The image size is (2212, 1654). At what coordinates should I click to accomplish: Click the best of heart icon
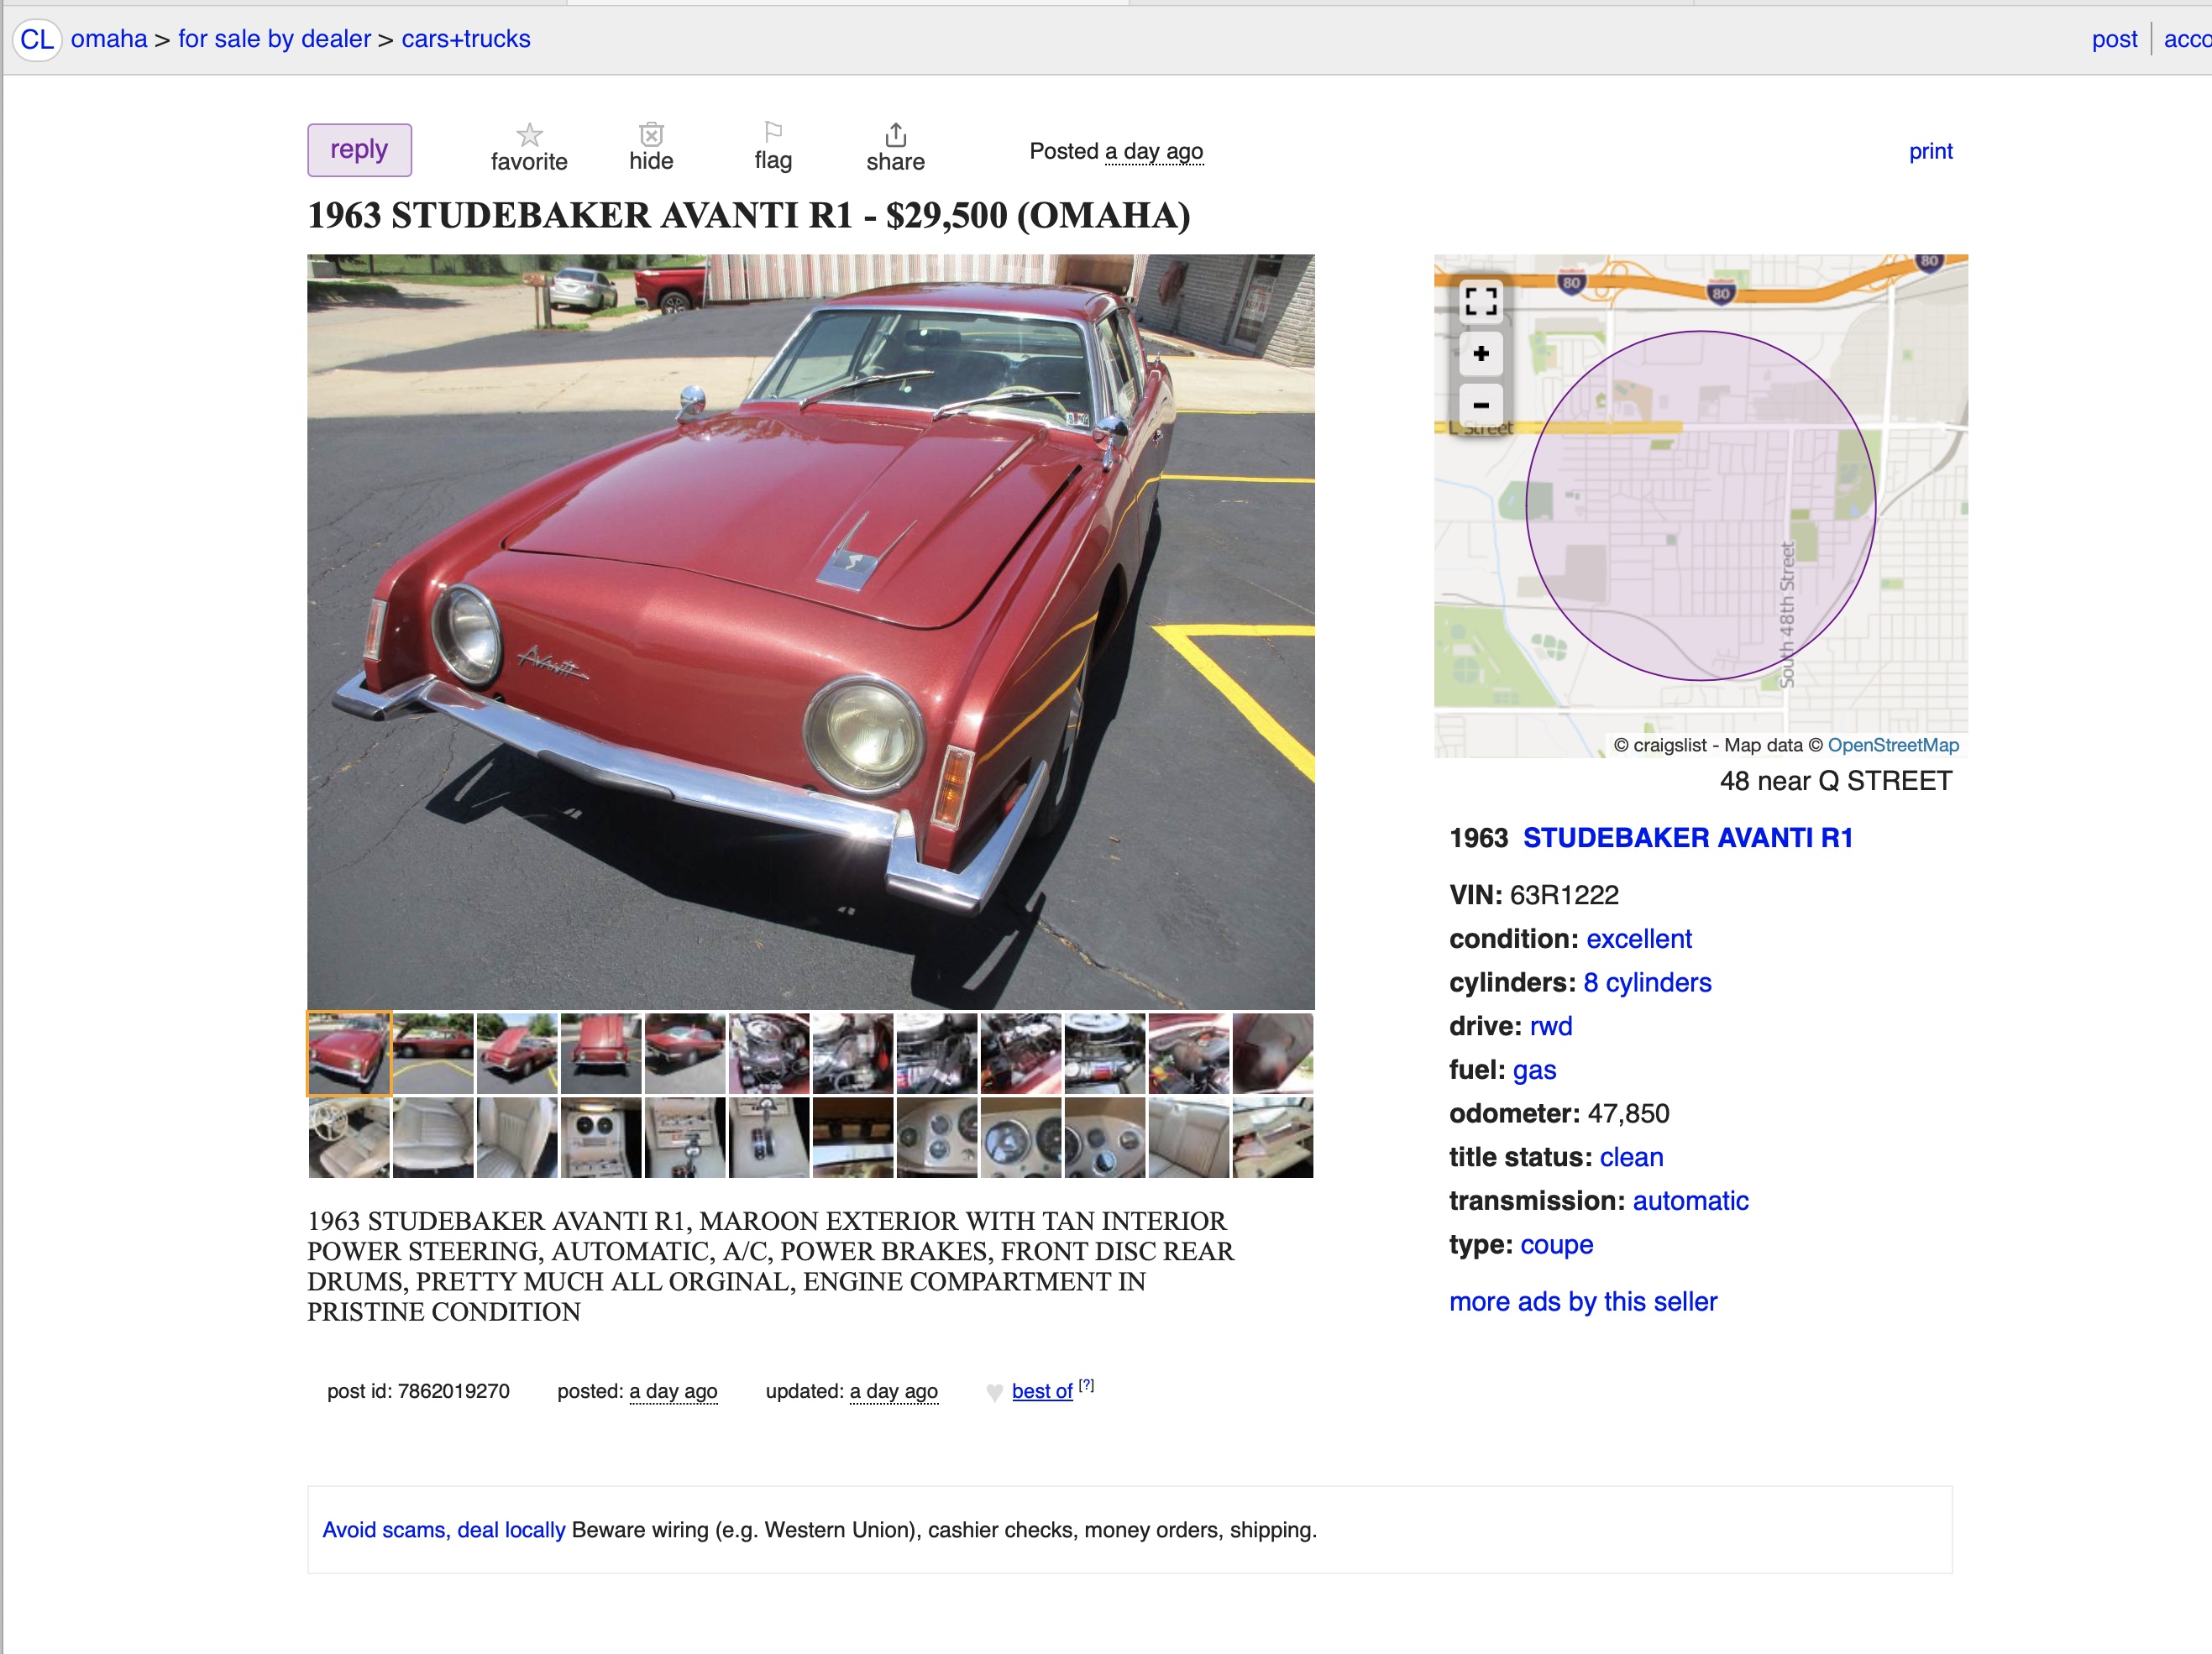coord(994,1392)
